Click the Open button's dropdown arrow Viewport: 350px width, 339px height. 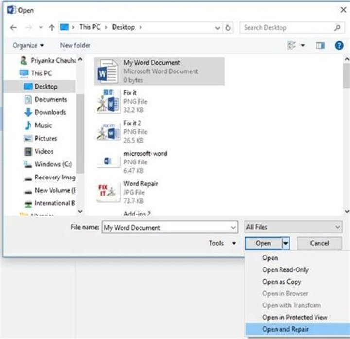pyautogui.click(x=286, y=243)
